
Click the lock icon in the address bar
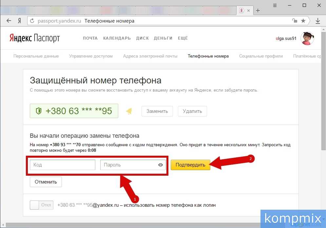[x=295, y=21]
